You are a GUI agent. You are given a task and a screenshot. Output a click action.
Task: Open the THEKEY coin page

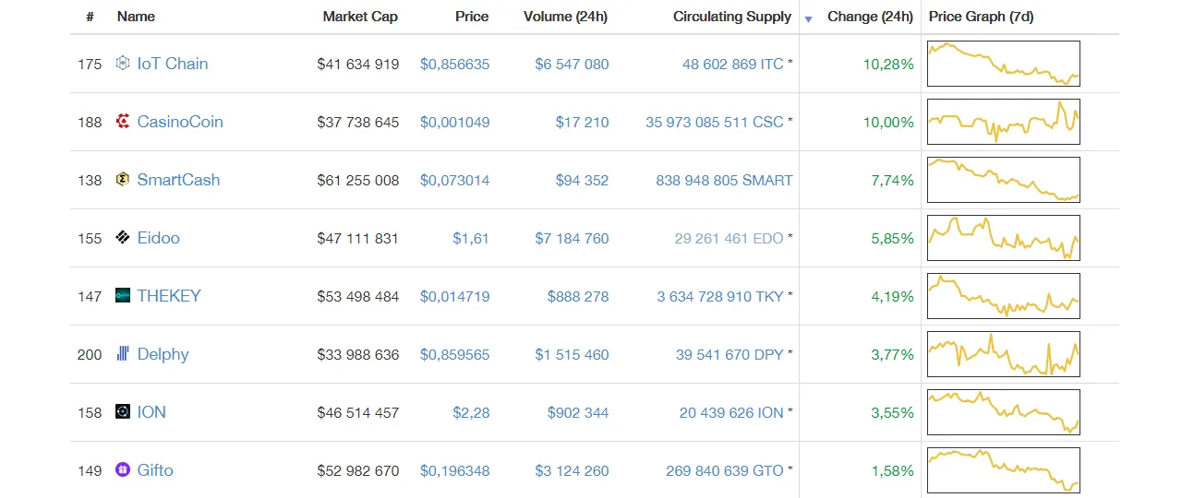(x=169, y=296)
